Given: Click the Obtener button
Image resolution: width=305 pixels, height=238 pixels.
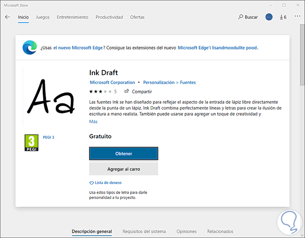Looking at the screenshot, I should click(124, 154).
